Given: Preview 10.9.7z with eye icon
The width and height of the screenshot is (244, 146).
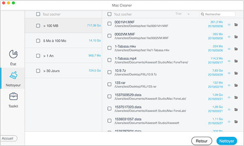Looking at the screenshot, I should (229, 73).
